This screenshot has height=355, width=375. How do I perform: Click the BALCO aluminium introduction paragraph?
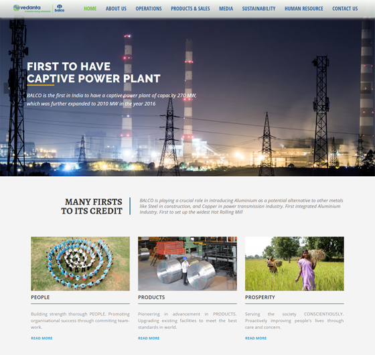[241, 206]
